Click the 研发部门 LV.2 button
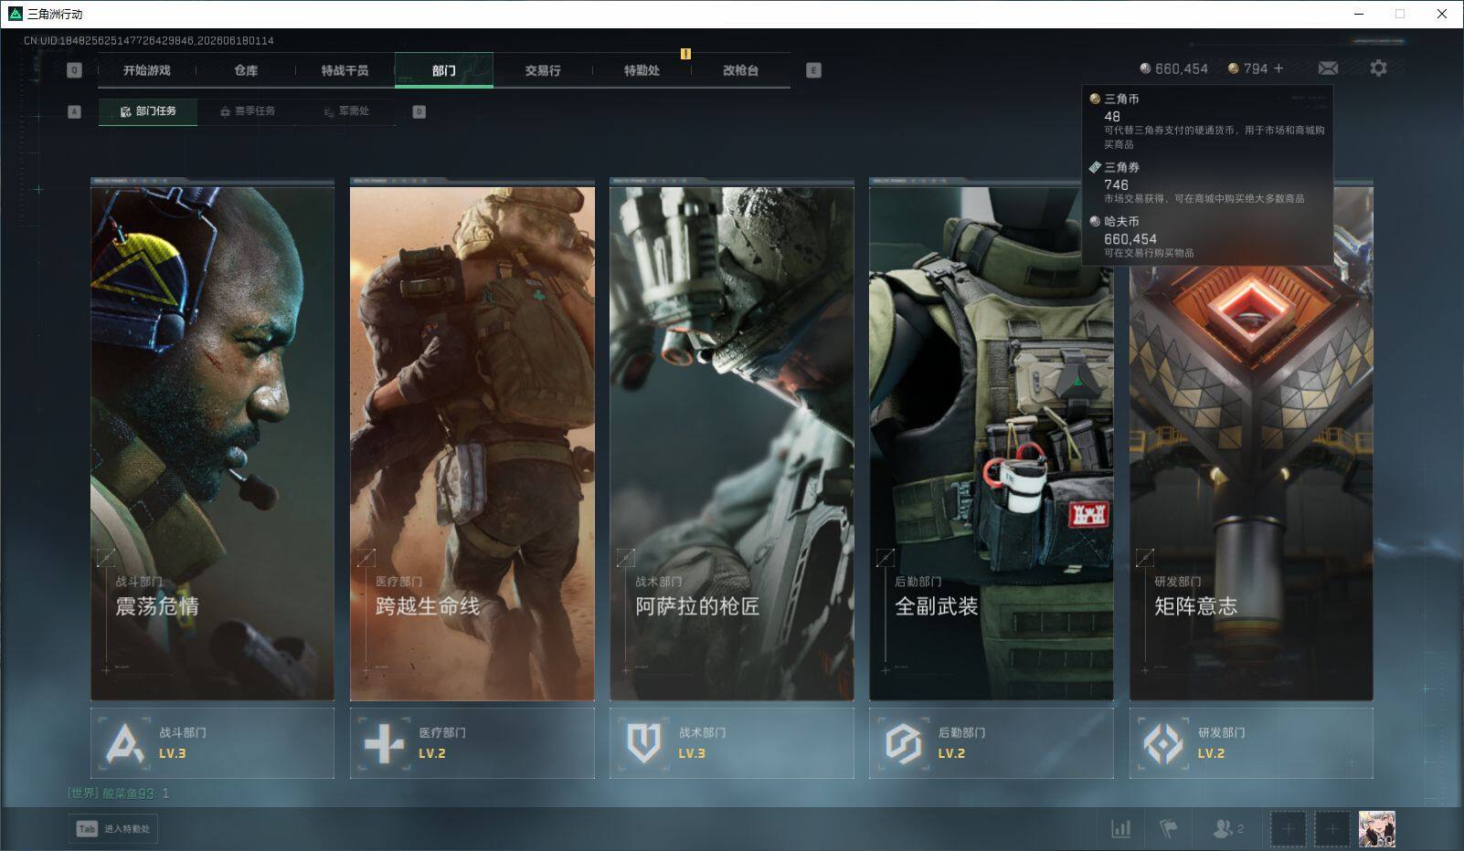Screen dimensions: 1464x851 click(1250, 743)
